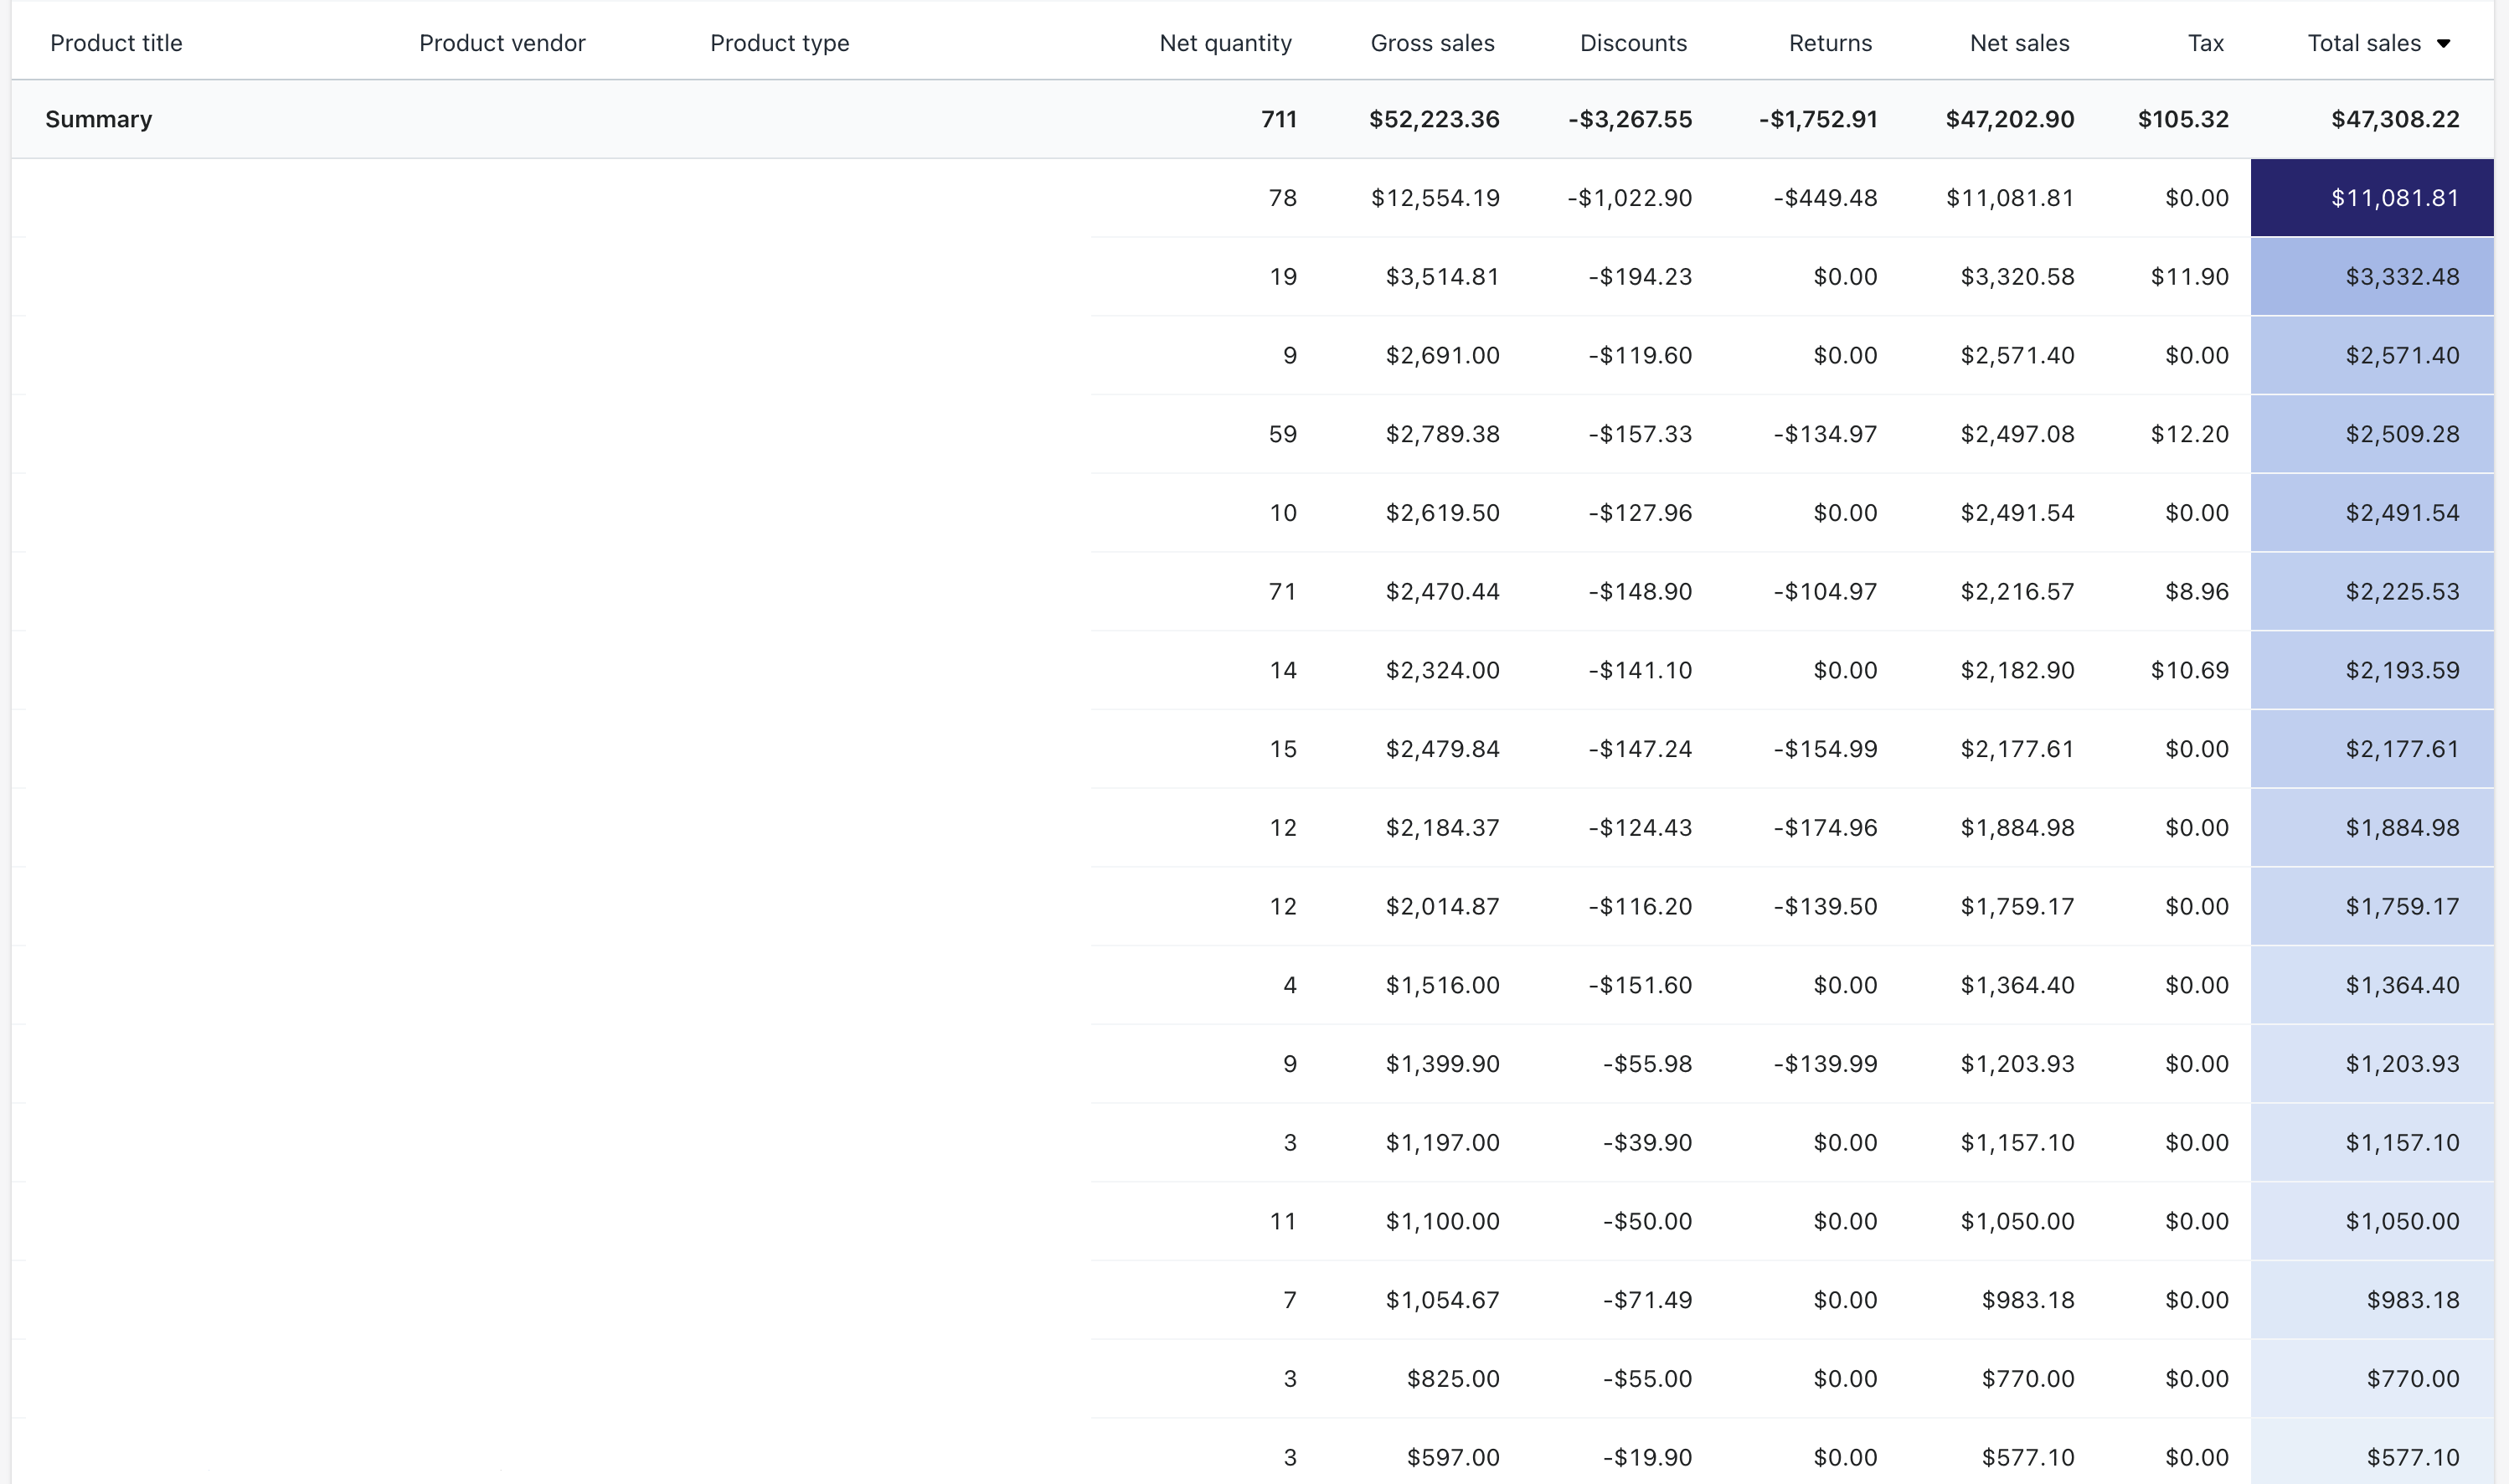
Task: Sort by Net quantity column header
Action: click(x=1225, y=43)
